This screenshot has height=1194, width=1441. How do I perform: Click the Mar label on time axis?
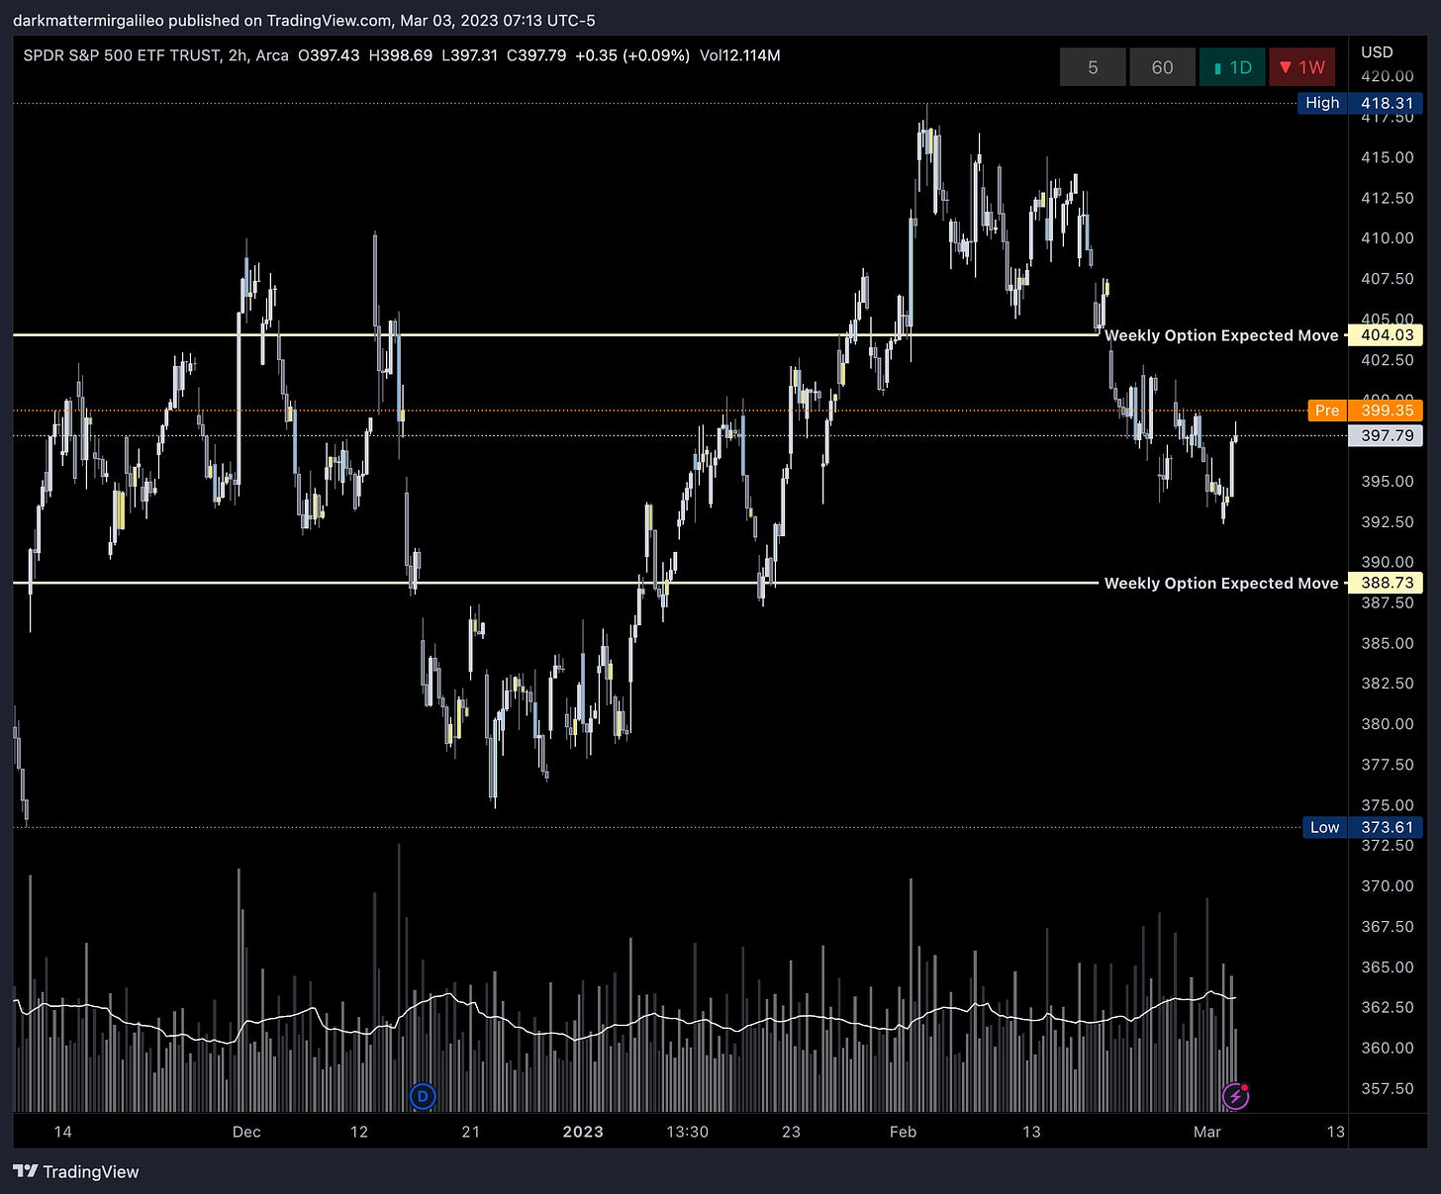pyautogui.click(x=1207, y=1132)
